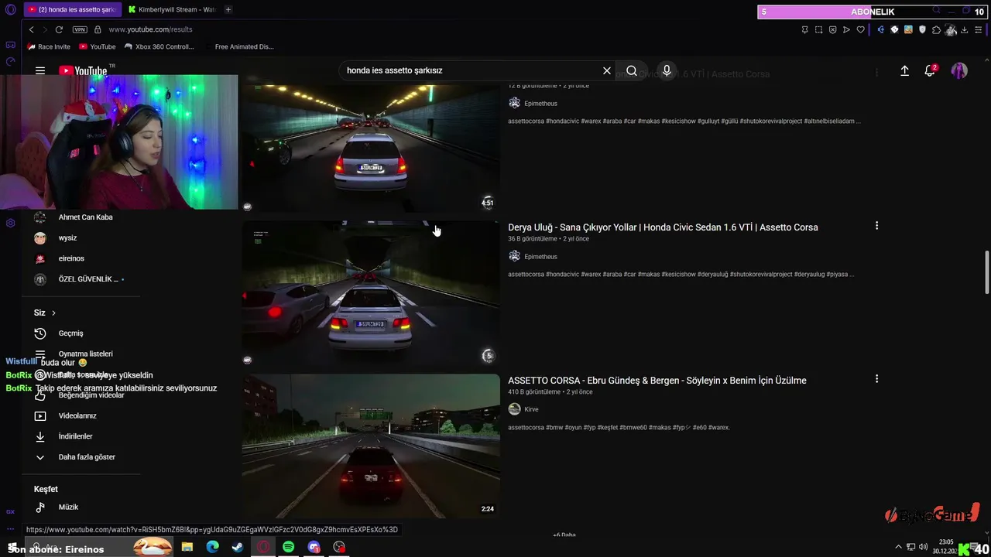
Task: Open the Xbox 360 Controll... bookmark
Action: (x=159, y=46)
